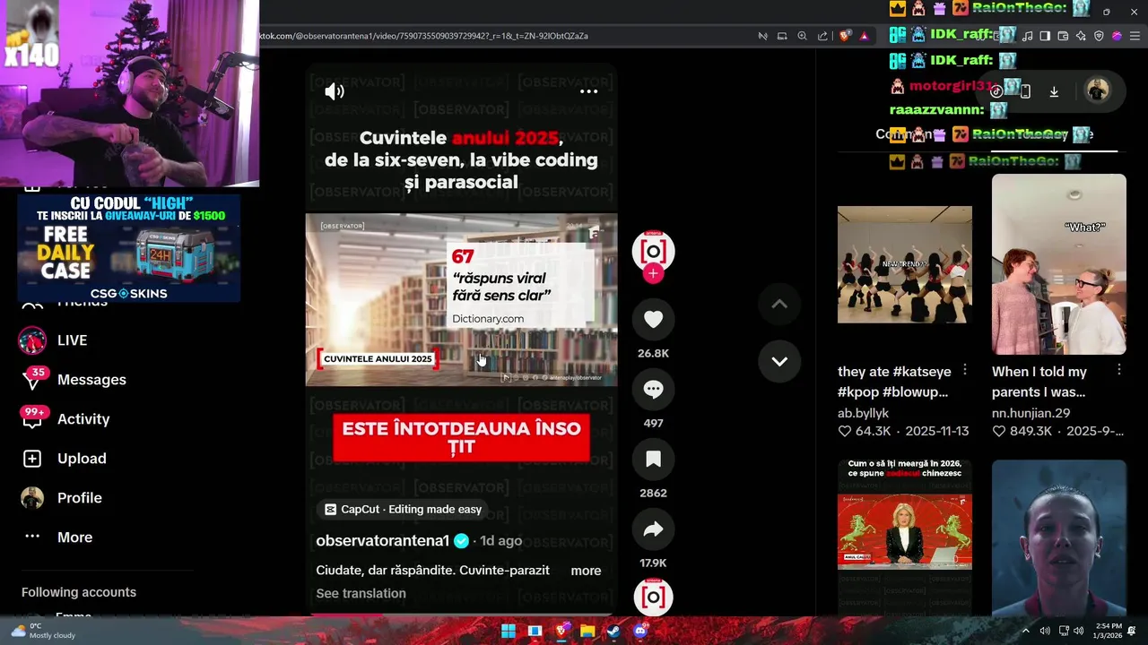Viewport: 1148px width, 645px height.
Task: Click the TikTok coins icon at top right
Action: pyautogui.click(x=996, y=91)
